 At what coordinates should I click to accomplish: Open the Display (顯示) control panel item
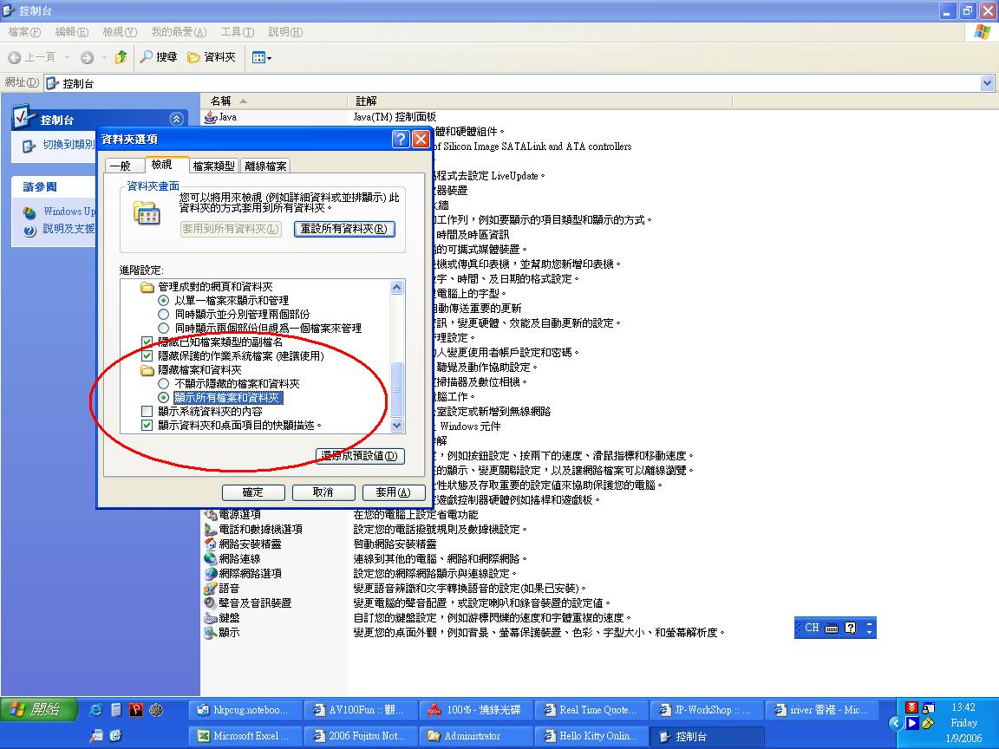click(x=228, y=632)
